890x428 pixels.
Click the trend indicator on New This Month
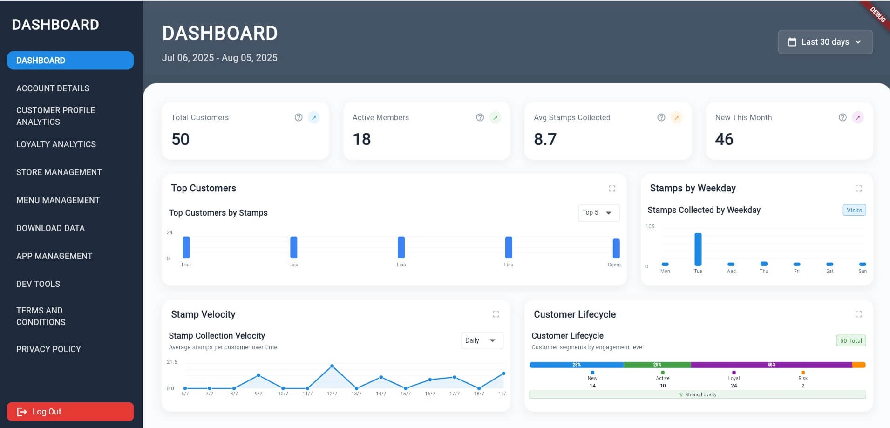(x=857, y=117)
